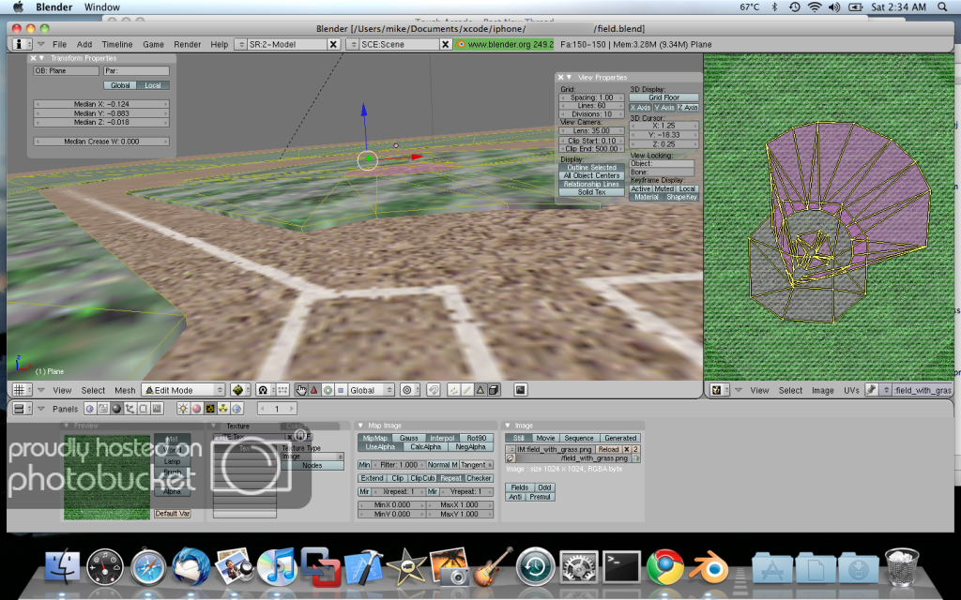This screenshot has height=600, width=961.
Task: Click the pin image icon in UV editor header
Action: click(x=872, y=390)
